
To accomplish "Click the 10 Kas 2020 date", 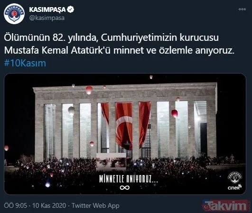I will (x=49, y=205).
